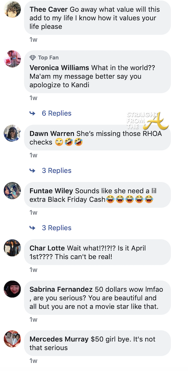Click Sabrina Fernandez's name link
The width and height of the screenshot is (188, 371).
point(61,289)
